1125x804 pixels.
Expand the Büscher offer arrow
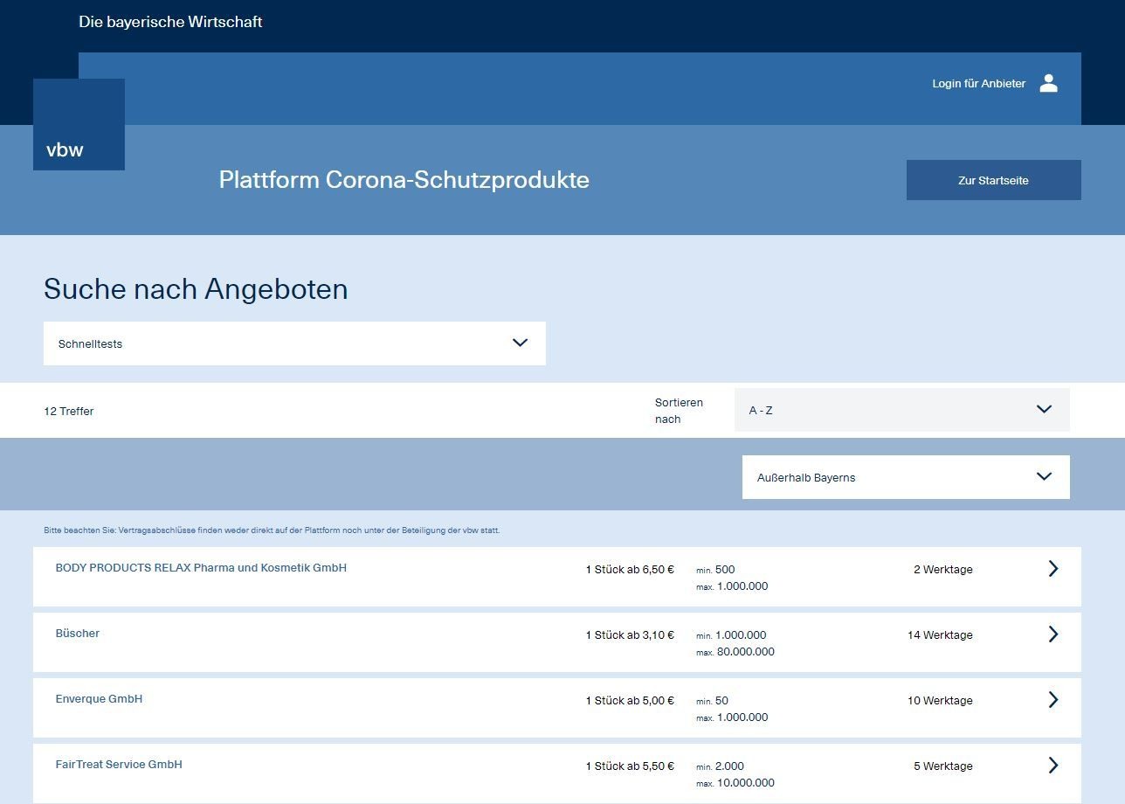(x=1053, y=634)
